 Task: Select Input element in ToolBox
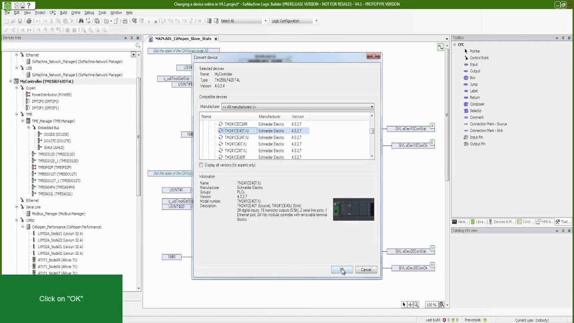[474, 65]
